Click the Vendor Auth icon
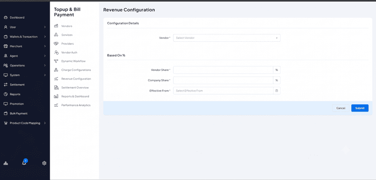Image resolution: width=376 pixels, height=180 pixels. (x=56, y=52)
